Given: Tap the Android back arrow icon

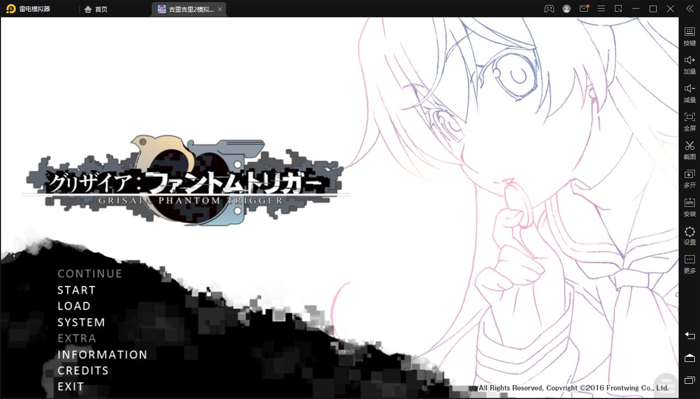Looking at the screenshot, I should click(689, 335).
